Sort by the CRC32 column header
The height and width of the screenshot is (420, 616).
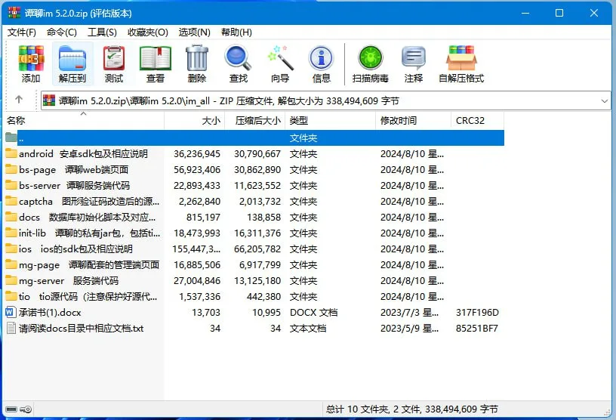[x=478, y=120]
